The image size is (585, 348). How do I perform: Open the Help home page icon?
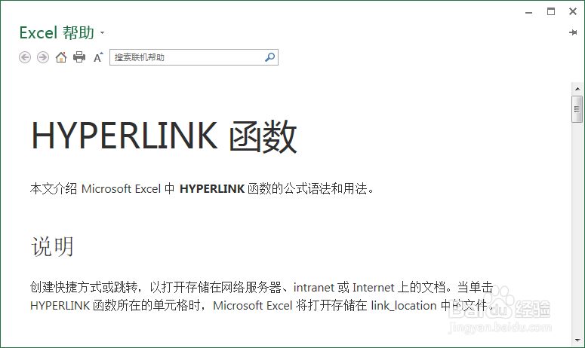[x=61, y=57]
